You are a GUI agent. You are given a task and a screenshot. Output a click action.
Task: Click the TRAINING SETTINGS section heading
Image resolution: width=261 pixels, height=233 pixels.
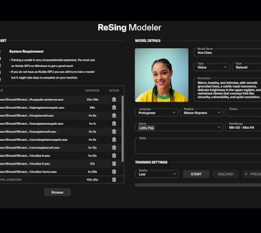151,162
